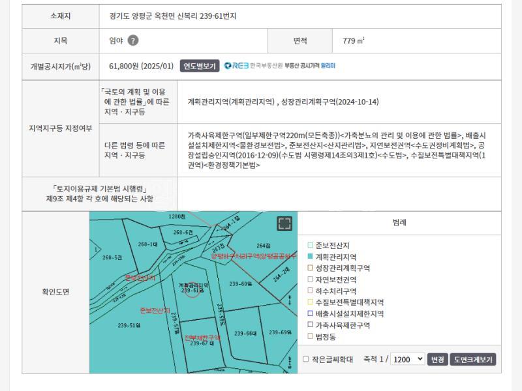Click parcel 260-6전 on the map
The image size is (522, 391).
(x=183, y=233)
